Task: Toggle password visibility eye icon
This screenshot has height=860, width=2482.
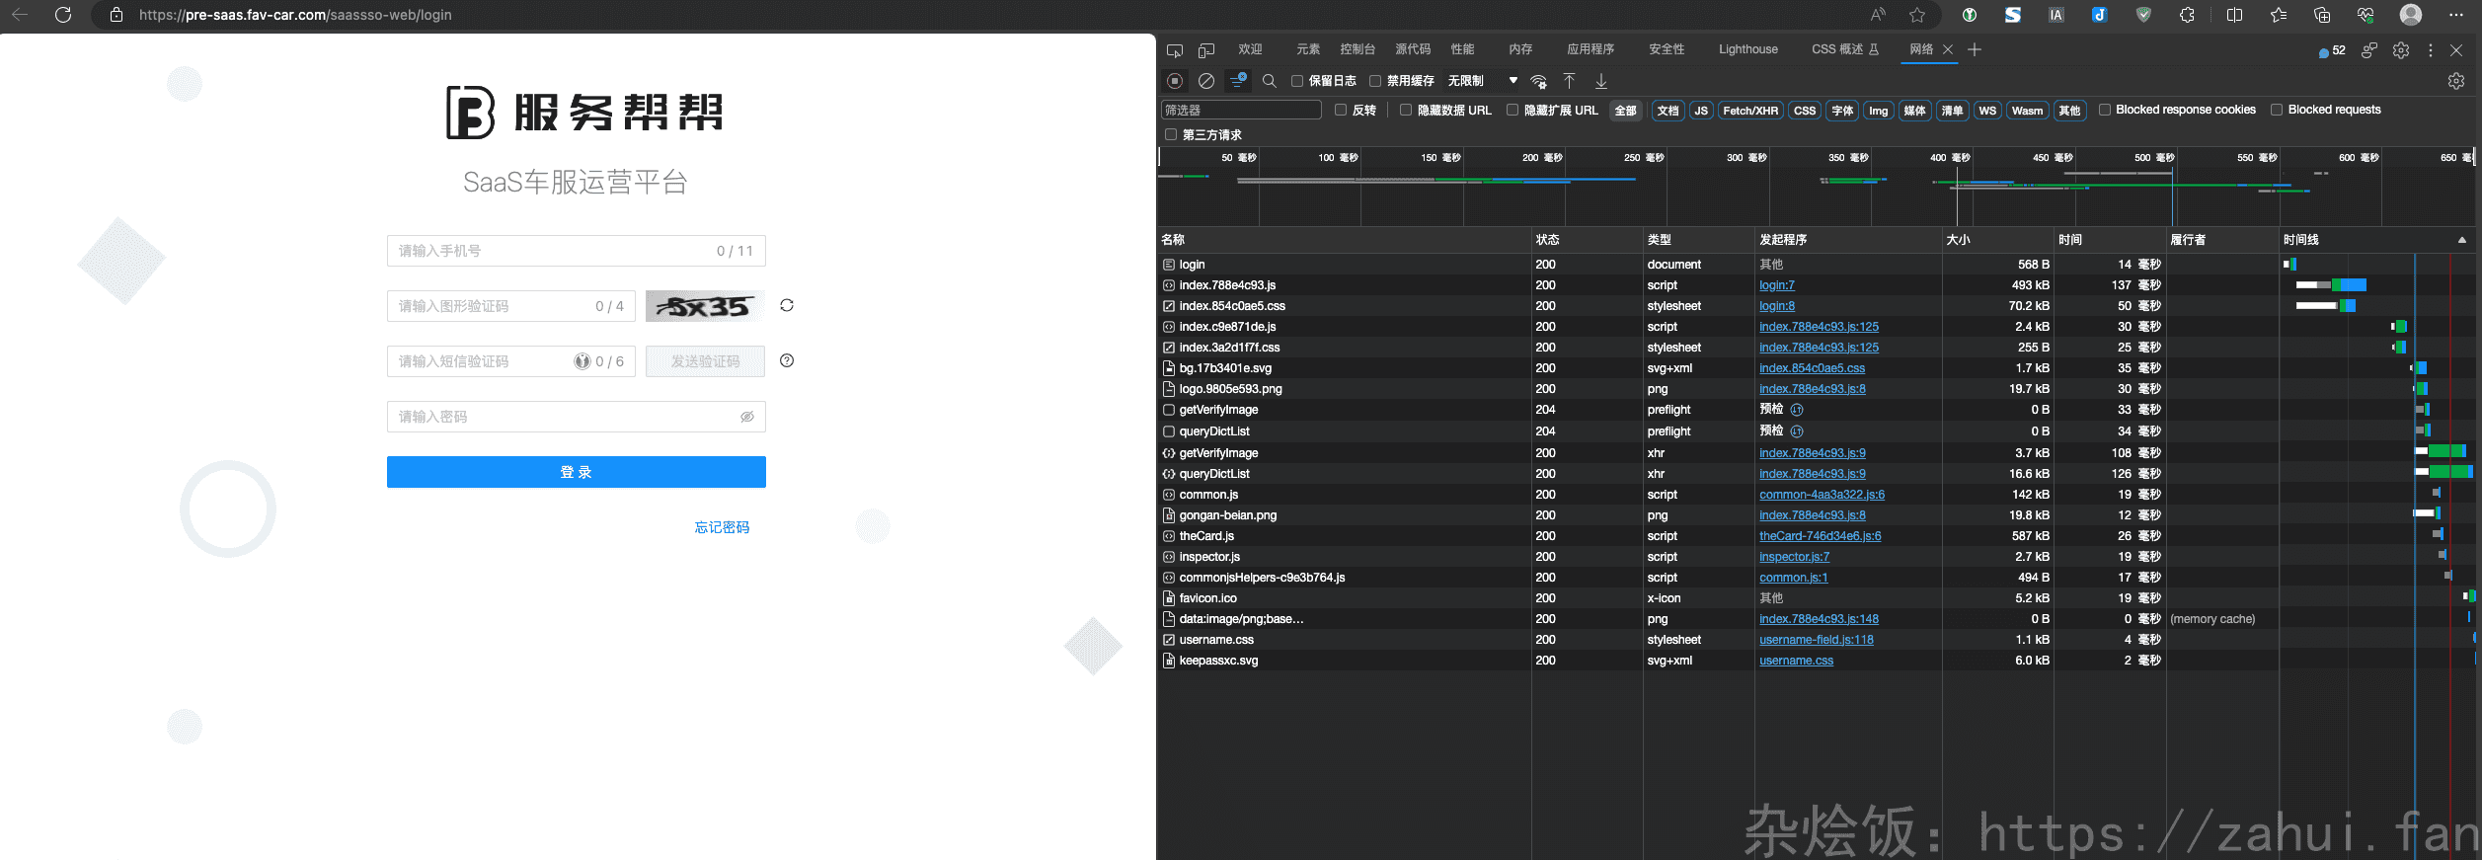Action: coord(747,417)
